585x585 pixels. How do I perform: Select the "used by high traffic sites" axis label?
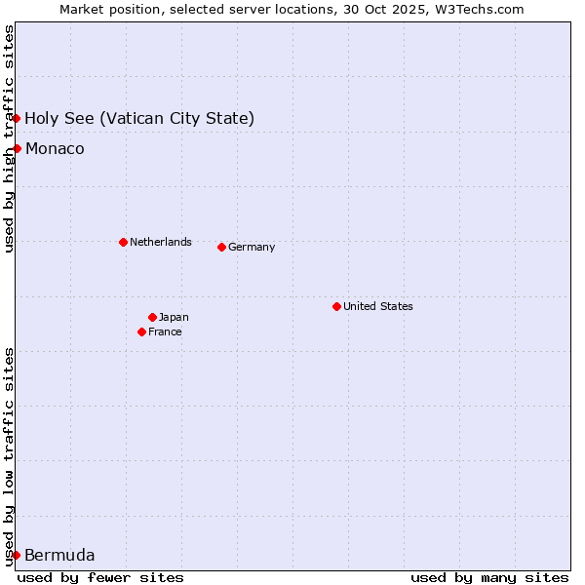tap(9, 138)
